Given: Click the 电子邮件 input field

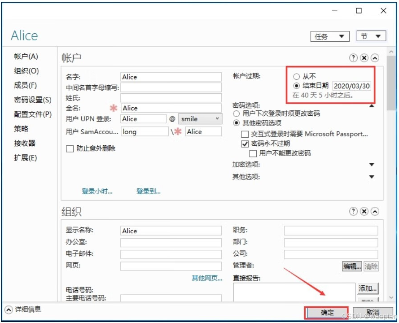Looking at the screenshot, I should pyautogui.click(x=171, y=254).
